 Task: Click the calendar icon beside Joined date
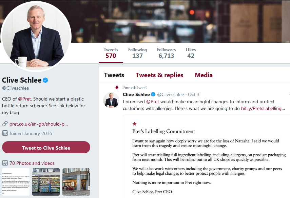pyautogui.click(x=5, y=133)
